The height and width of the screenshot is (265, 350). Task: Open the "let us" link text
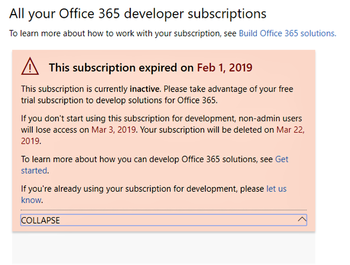[x=276, y=189]
